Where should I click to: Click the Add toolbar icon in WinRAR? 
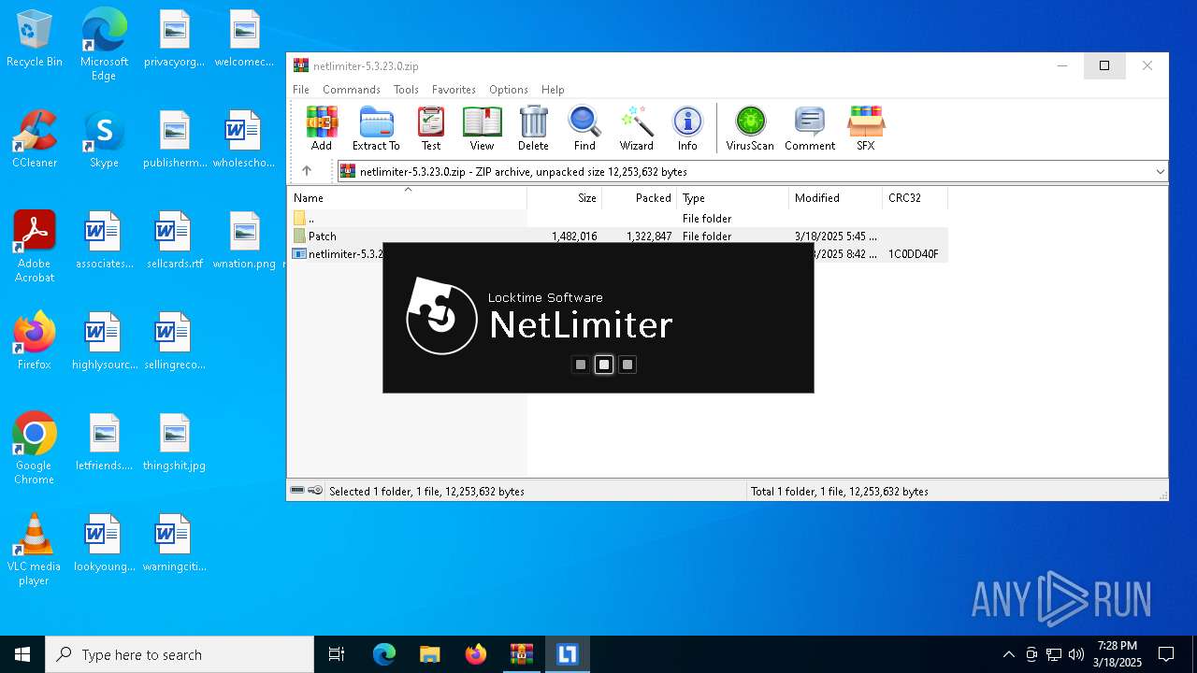[x=321, y=128]
